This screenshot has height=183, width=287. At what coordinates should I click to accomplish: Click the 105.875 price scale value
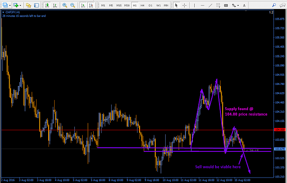pos(280,19)
